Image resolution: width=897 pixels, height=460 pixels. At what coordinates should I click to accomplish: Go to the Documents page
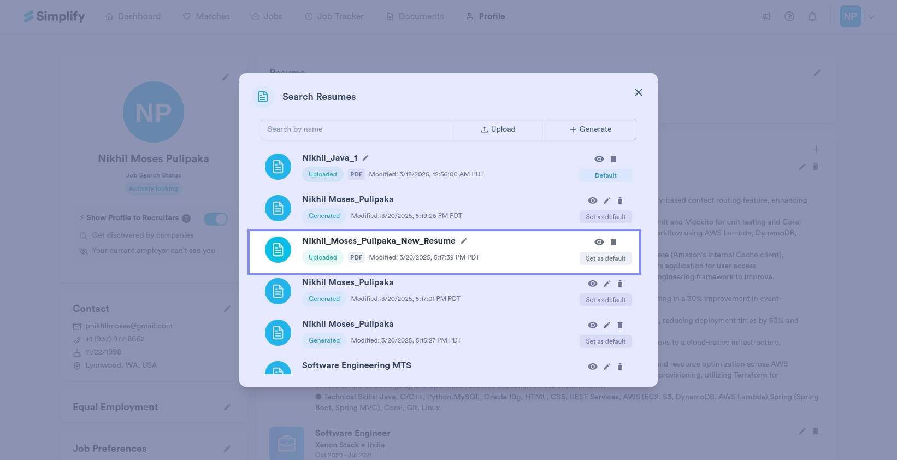point(415,16)
